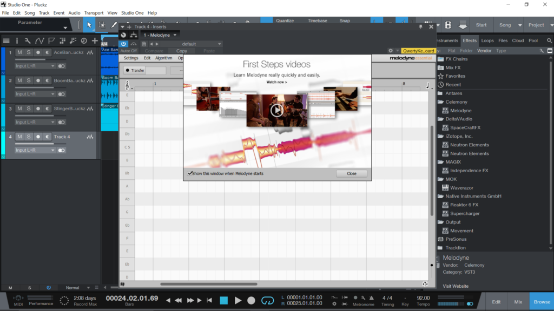Open the routing icon in Inserts window

134,35
